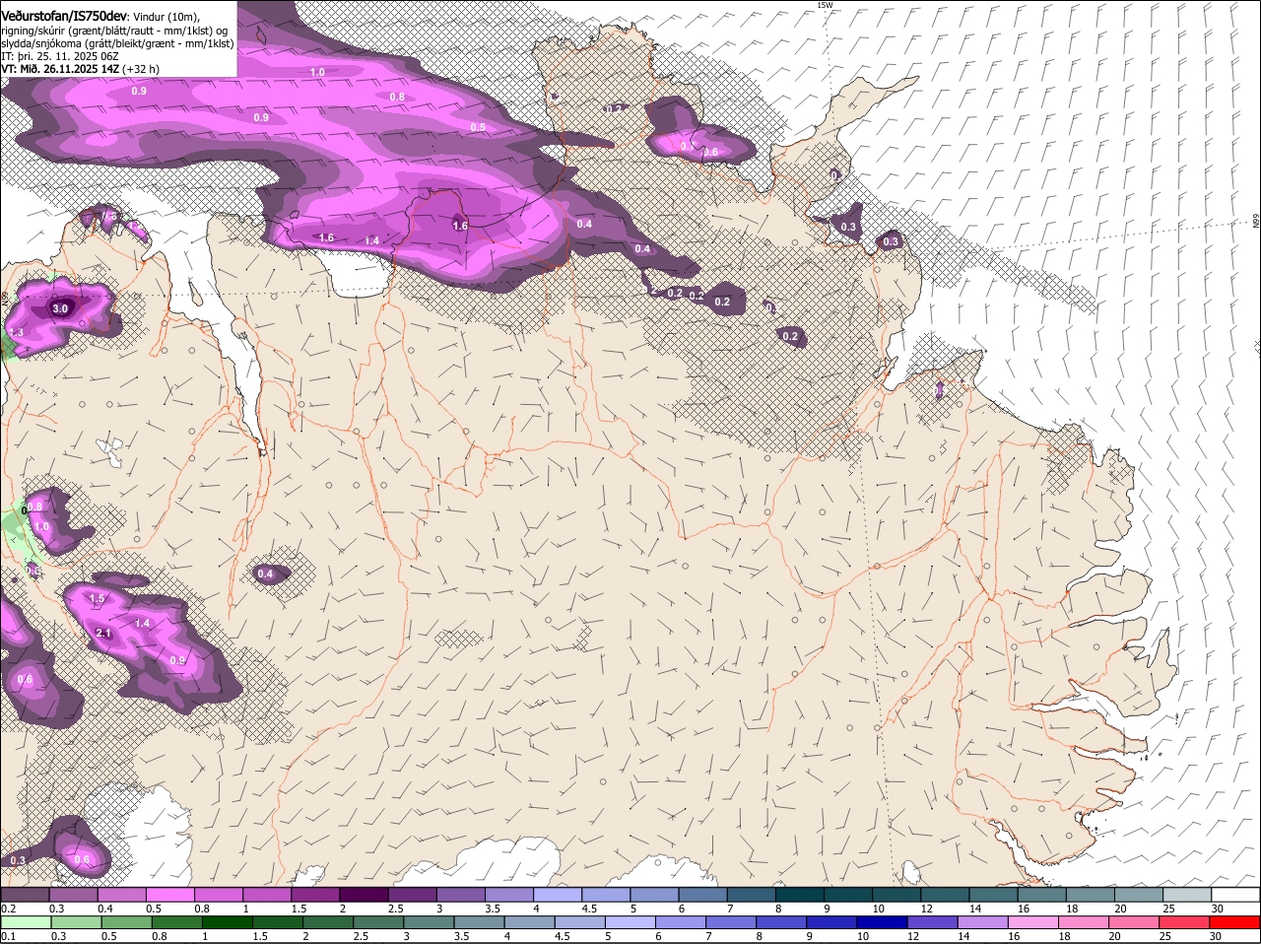Pick darkest green lower swatch between 1 and 1.5
This screenshot has height=944, width=1261.
[226, 922]
